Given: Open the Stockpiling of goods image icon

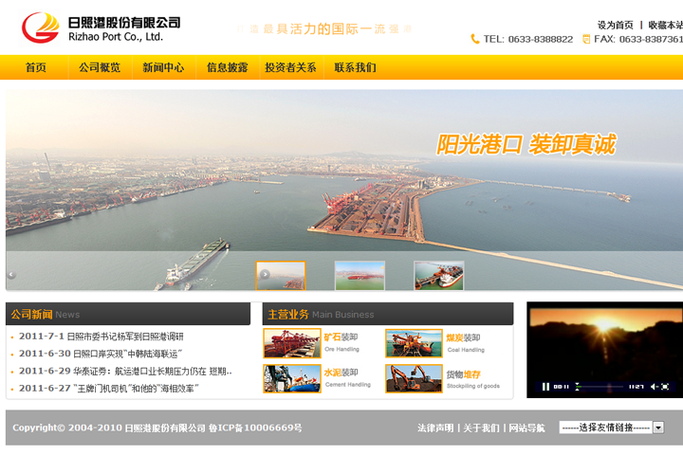Looking at the screenshot, I should pos(414,378).
